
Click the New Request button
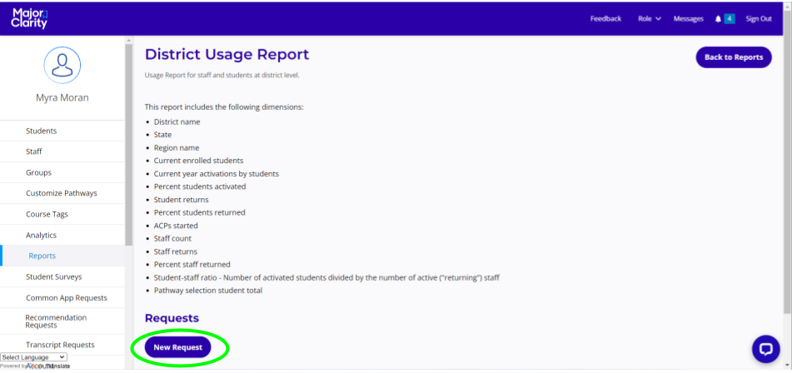coord(177,347)
